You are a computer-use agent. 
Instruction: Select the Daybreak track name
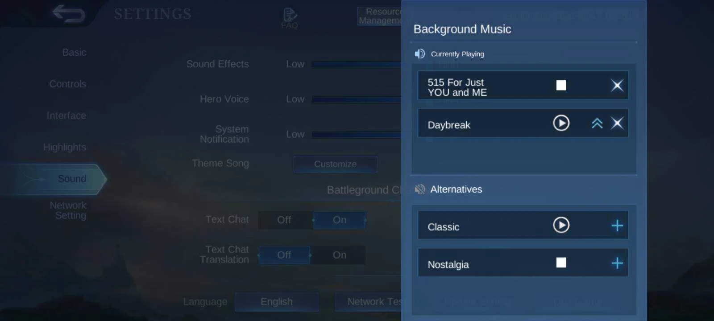pyautogui.click(x=449, y=125)
